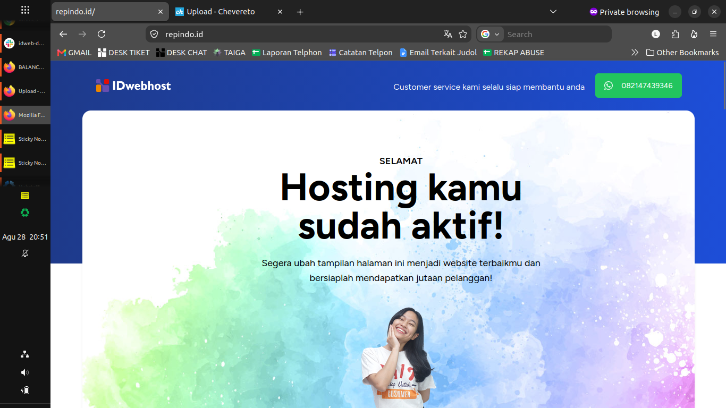Open the second Sticky Notes dock entry
Image resolution: width=726 pixels, height=408 pixels.
click(25, 163)
